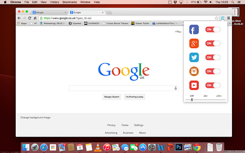Open the iTunes Movie Trailers bookmark
245x153 pixels.
(x=116, y=23)
